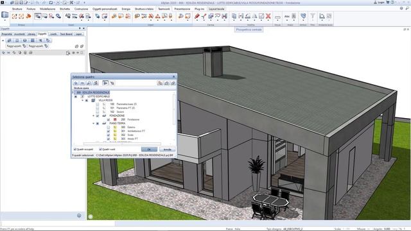
Task: Collapse the PIANO TERRA tree node
Action: tap(93, 123)
